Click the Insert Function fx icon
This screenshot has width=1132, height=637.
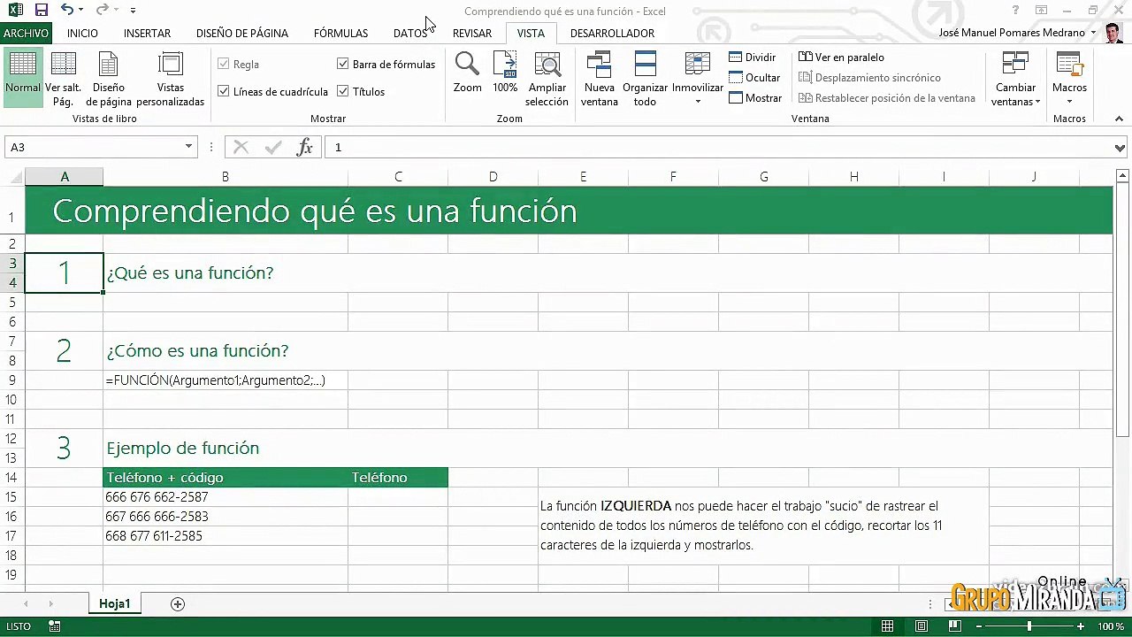304,148
